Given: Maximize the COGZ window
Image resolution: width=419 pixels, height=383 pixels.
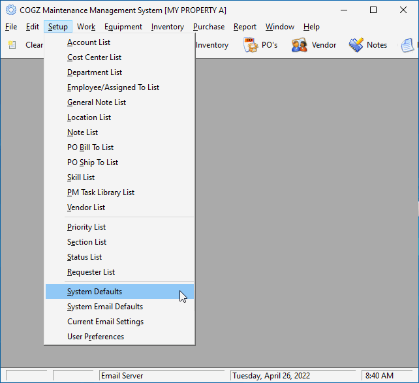Looking at the screenshot, I should [x=373, y=10].
